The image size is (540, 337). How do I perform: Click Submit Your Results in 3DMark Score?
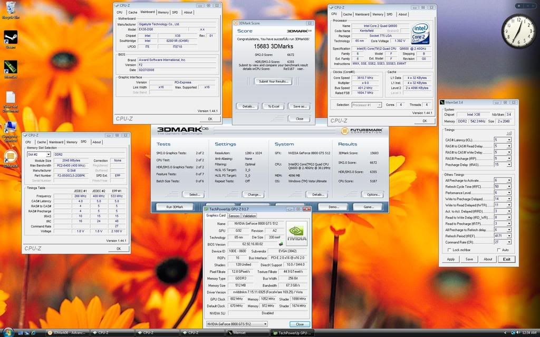(274, 82)
